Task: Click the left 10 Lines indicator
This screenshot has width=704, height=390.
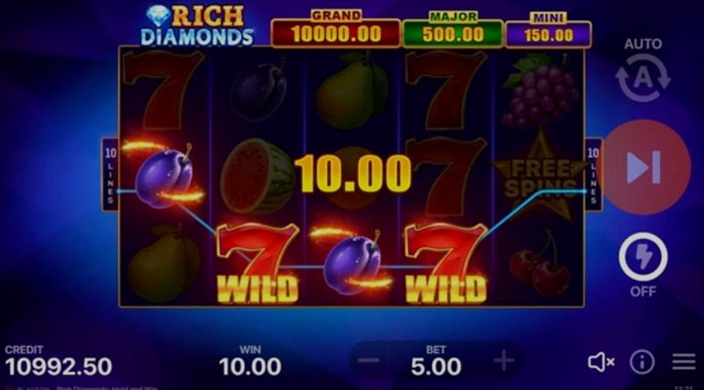Action: pos(111,175)
